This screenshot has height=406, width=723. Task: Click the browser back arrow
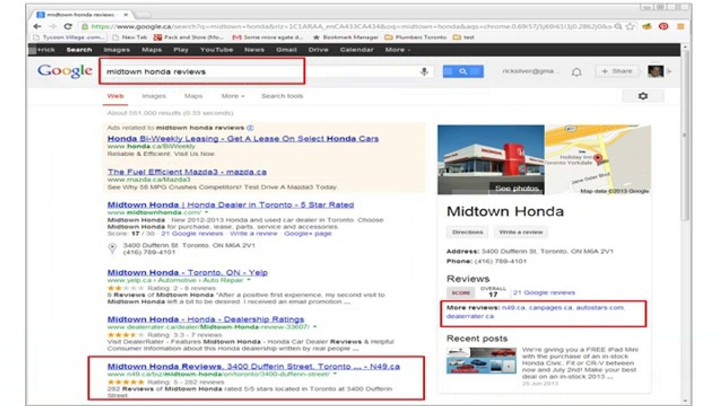(x=38, y=27)
